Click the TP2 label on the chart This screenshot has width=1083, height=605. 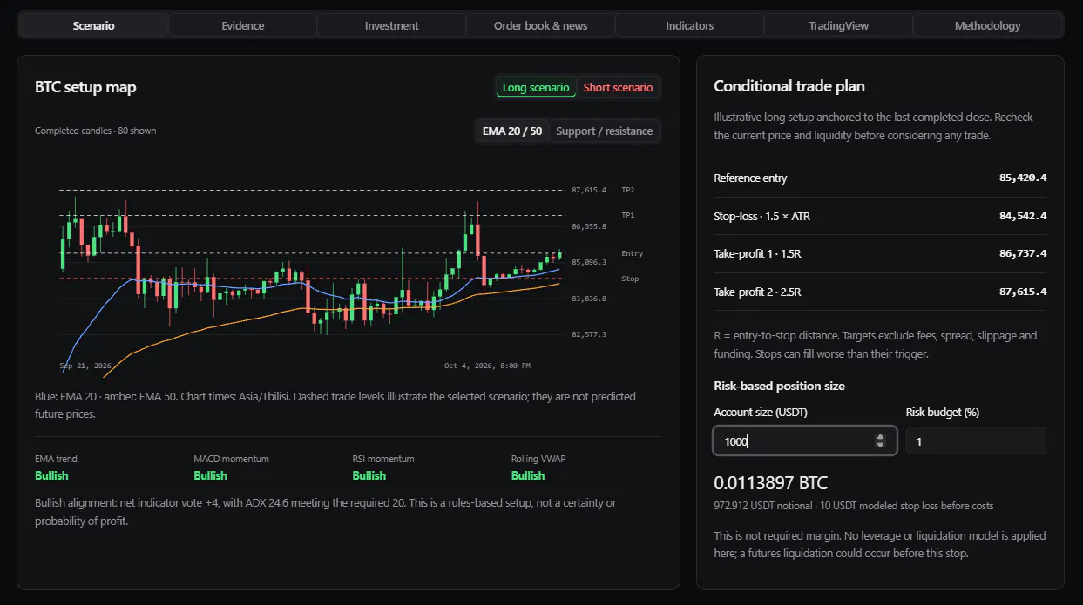click(628, 190)
